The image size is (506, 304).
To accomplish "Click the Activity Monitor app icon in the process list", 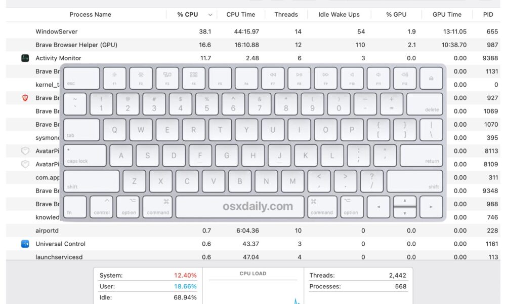I will [25, 58].
